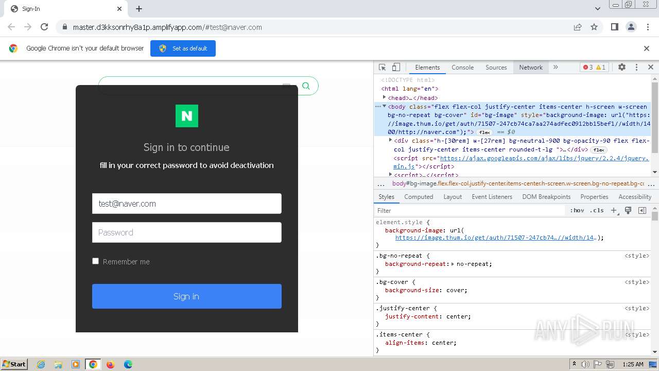This screenshot has height=371, width=659.
Task: Open the jquery.min.js script link
Action: 545,158
